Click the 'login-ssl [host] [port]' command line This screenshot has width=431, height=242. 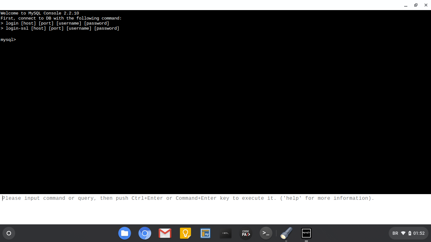(x=60, y=28)
